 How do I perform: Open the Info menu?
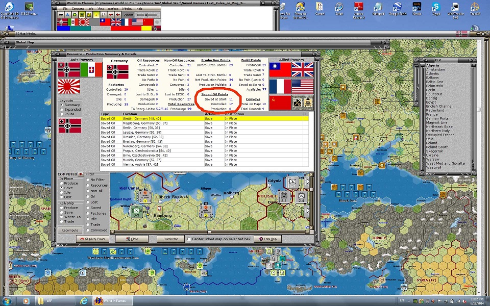coord(91,9)
